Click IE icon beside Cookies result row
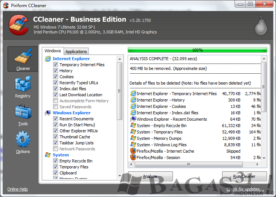This screenshot has width=276, height=197. [x=133, y=106]
